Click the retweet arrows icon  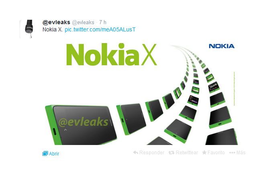[x=171, y=153]
